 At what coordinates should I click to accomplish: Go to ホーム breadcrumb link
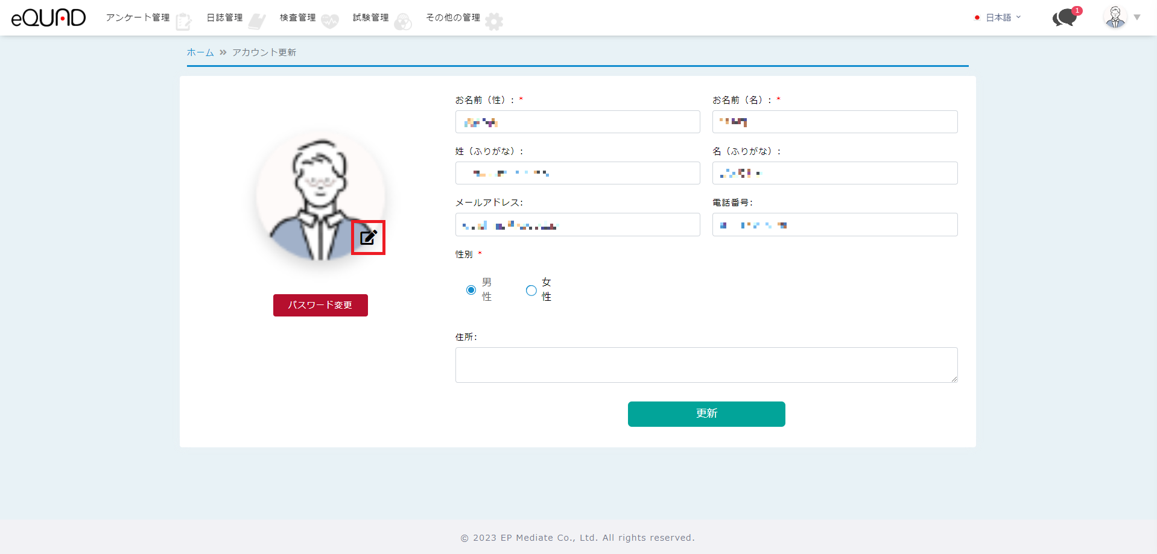(200, 52)
